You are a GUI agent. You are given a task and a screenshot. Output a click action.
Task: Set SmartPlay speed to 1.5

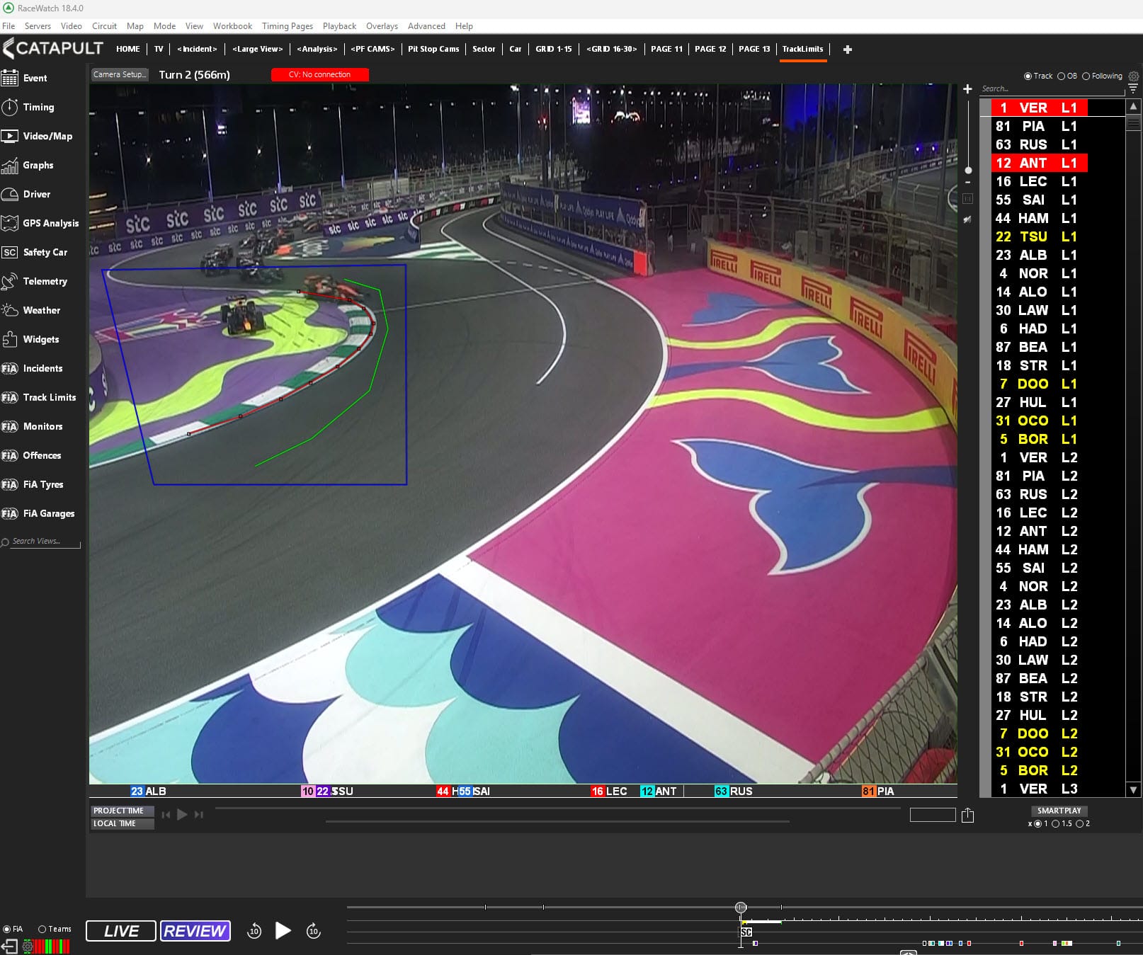point(1056,824)
